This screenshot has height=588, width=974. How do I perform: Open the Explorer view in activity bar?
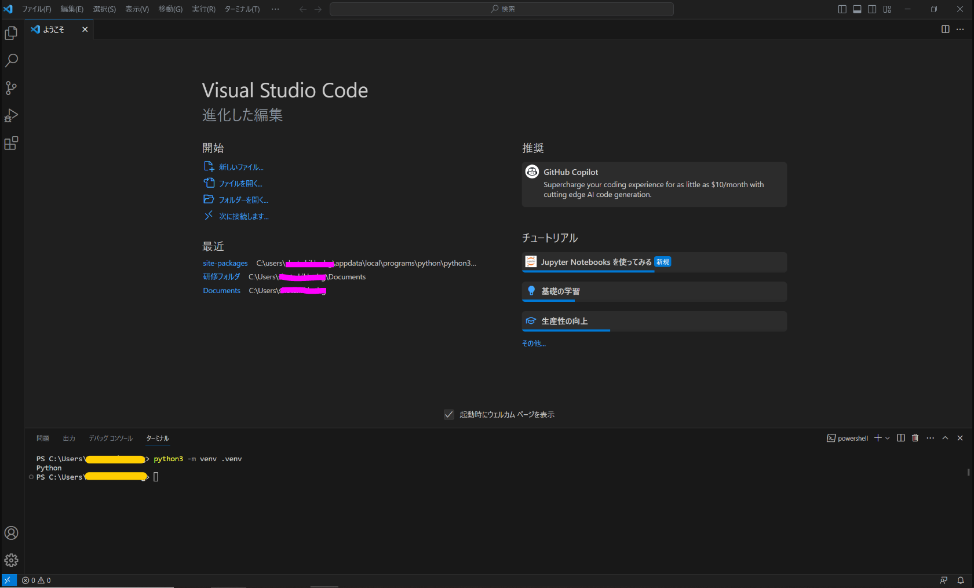coord(11,34)
